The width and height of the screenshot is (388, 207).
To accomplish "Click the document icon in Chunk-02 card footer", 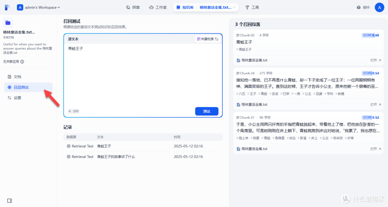I will 238,60.
